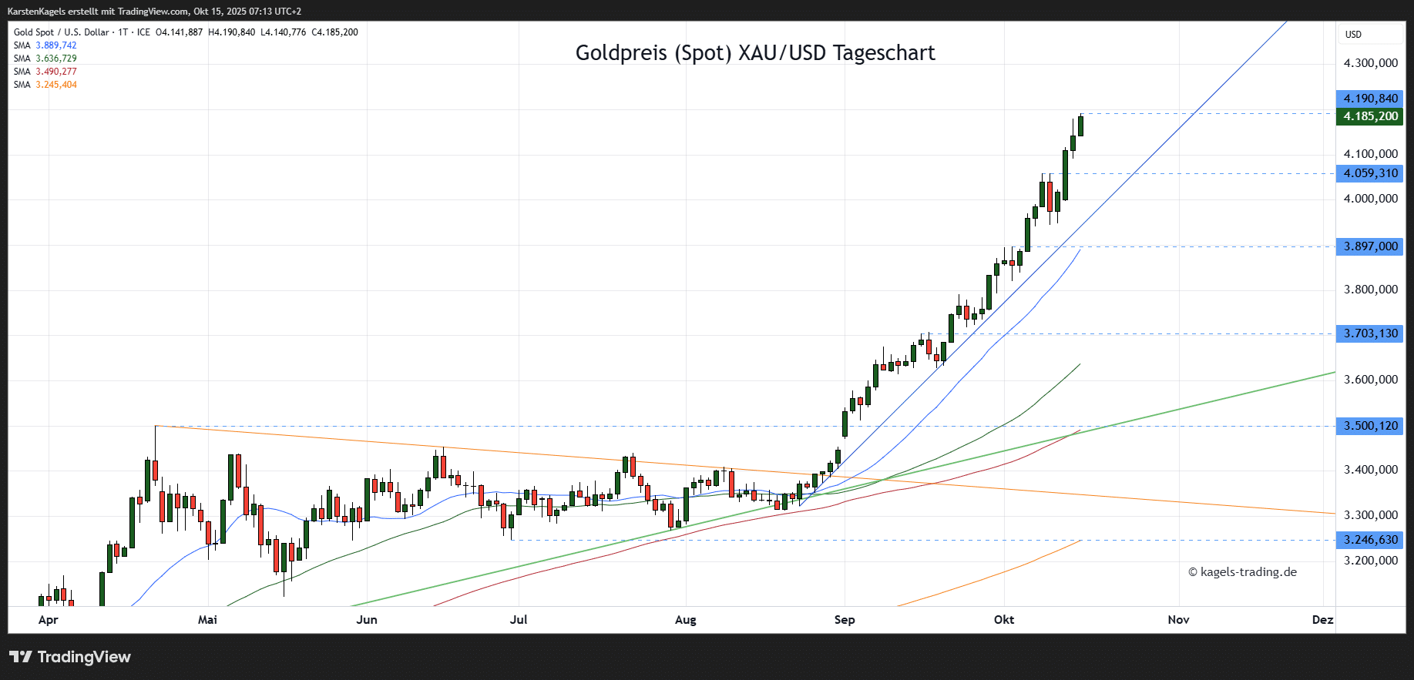This screenshot has width=1414, height=680.
Task: Click the 3.500,120 horizontal level label
Action: click(x=1369, y=426)
